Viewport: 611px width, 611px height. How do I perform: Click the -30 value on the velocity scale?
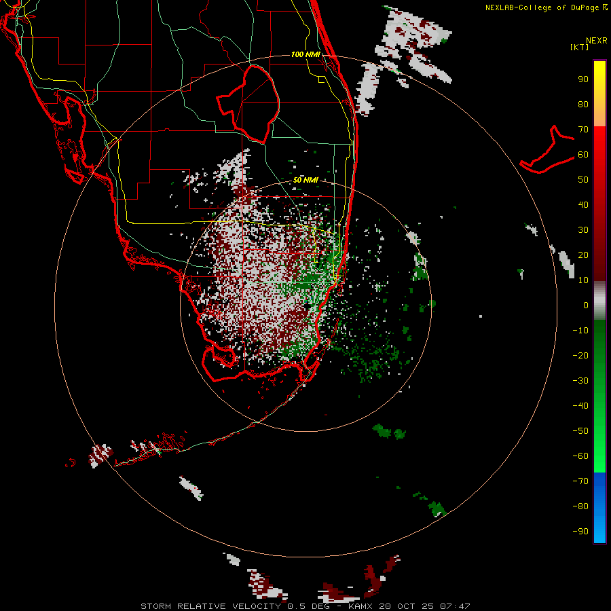(x=580, y=381)
